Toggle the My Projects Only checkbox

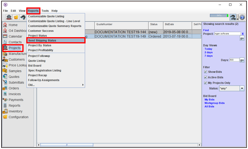click(206, 83)
